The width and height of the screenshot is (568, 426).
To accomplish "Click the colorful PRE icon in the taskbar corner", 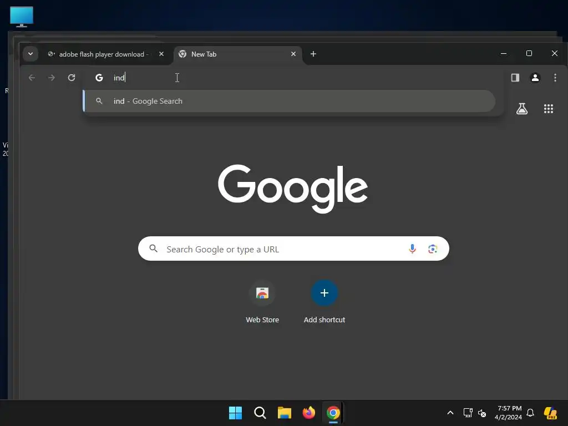I will pos(551,413).
